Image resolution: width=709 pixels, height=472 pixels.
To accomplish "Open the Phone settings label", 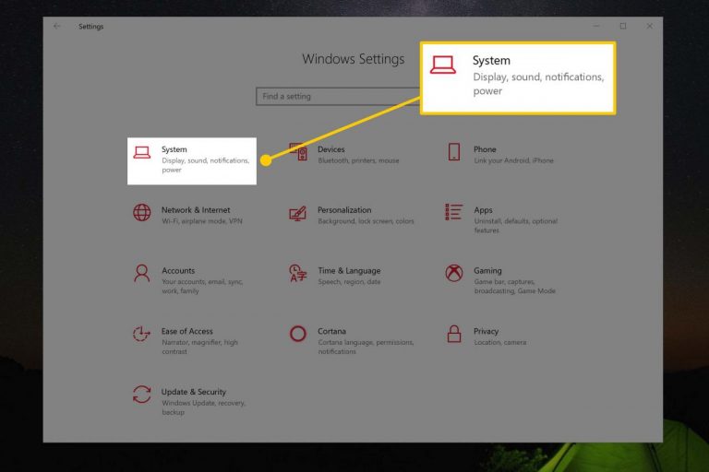I will pyautogui.click(x=485, y=149).
